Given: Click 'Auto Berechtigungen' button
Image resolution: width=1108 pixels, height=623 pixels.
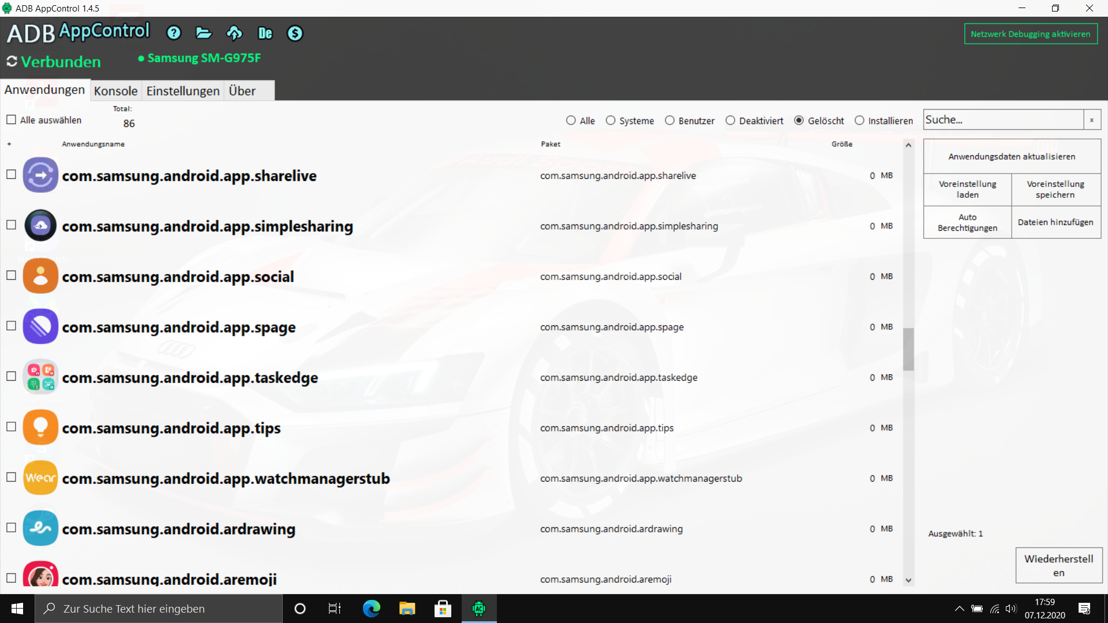Looking at the screenshot, I should (x=968, y=222).
